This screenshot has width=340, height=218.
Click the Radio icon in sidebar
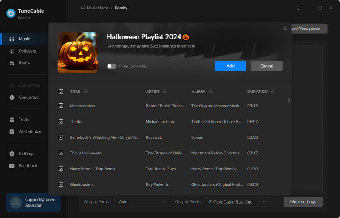click(x=12, y=63)
